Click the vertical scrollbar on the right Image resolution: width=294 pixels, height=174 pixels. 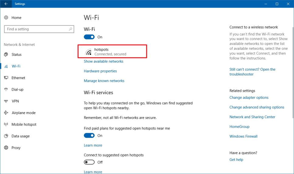click(x=293, y=72)
